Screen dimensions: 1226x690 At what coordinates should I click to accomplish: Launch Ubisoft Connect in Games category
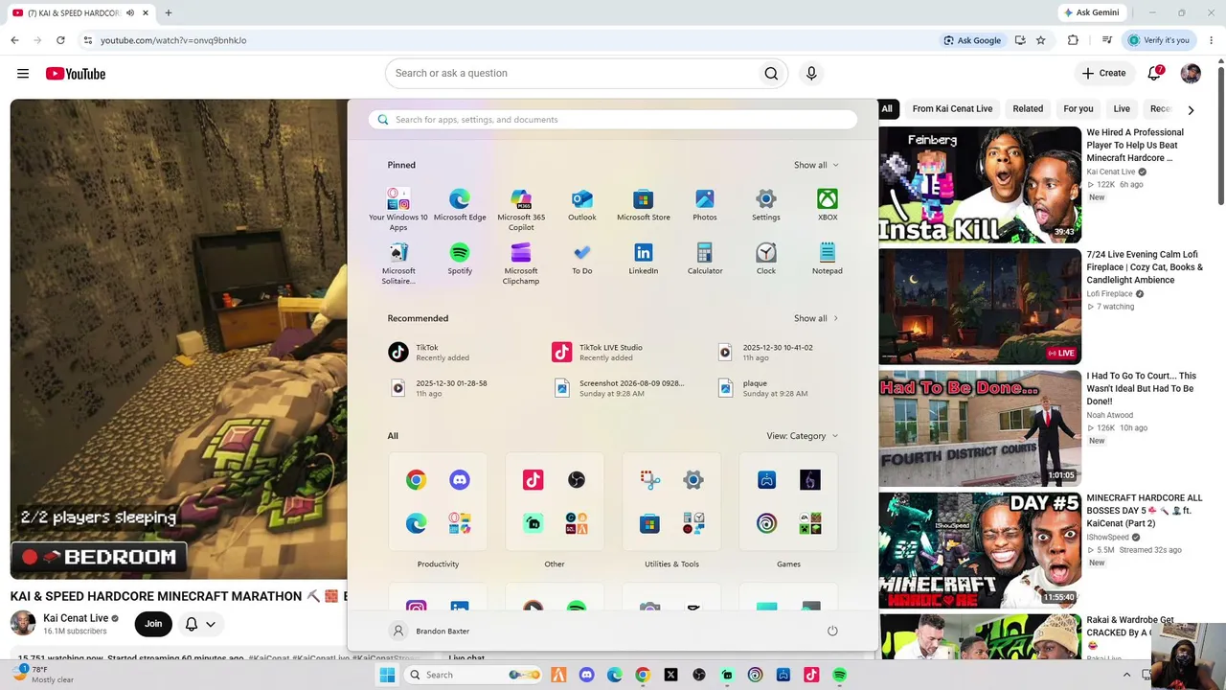click(x=766, y=524)
